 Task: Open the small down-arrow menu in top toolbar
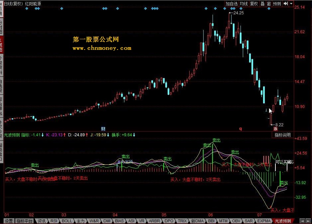tap(291, 4)
